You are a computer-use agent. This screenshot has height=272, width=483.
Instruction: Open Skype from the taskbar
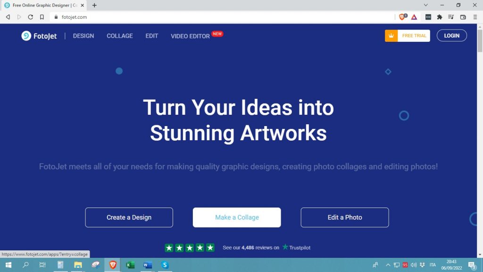[165, 265]
